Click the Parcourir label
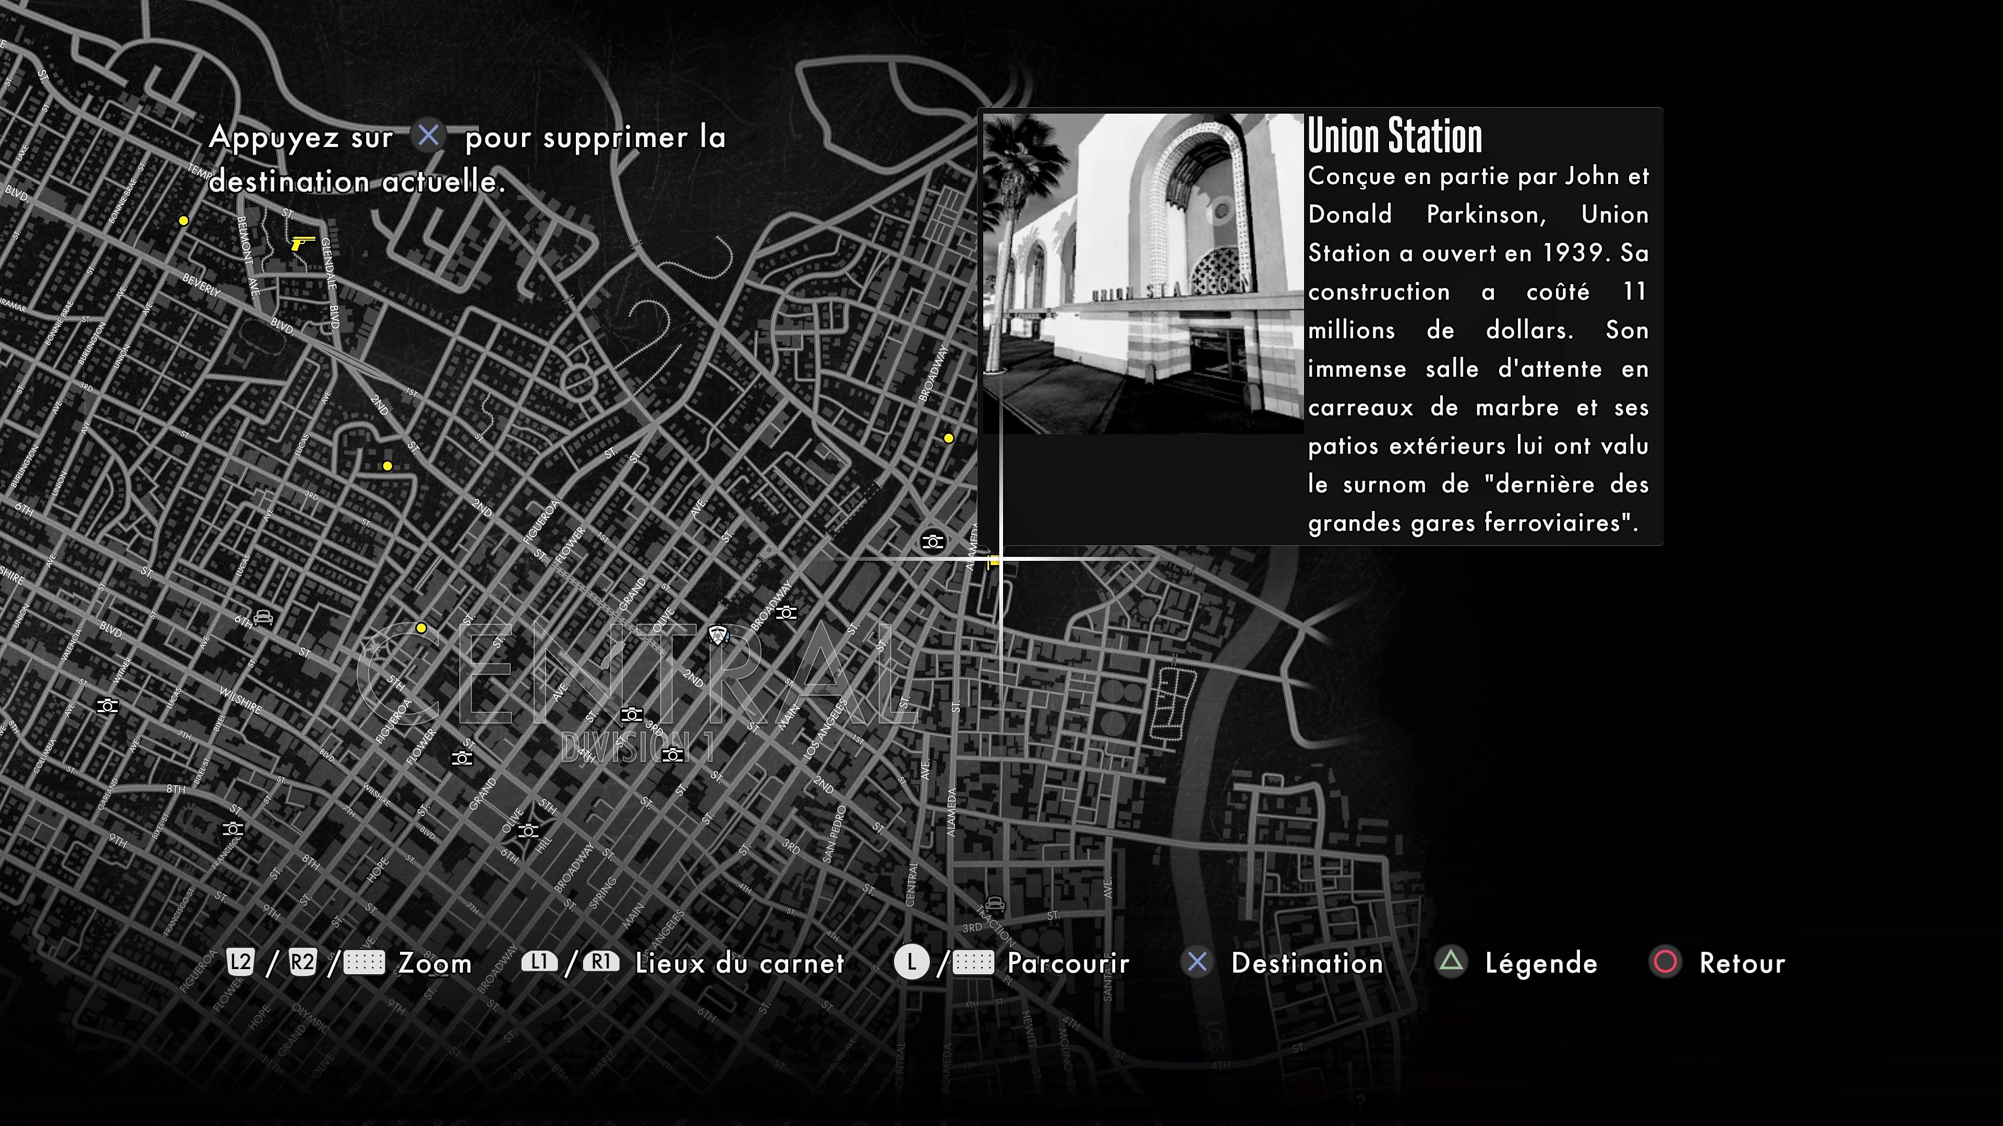This screenshot has height=1126, width=2003. [x=1068, y=963]
